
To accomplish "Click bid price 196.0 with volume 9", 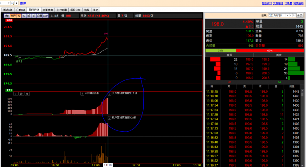I will click(x=249, y=78).
